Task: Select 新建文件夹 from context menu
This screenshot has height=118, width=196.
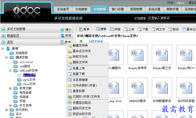Action: click(87, 45)
